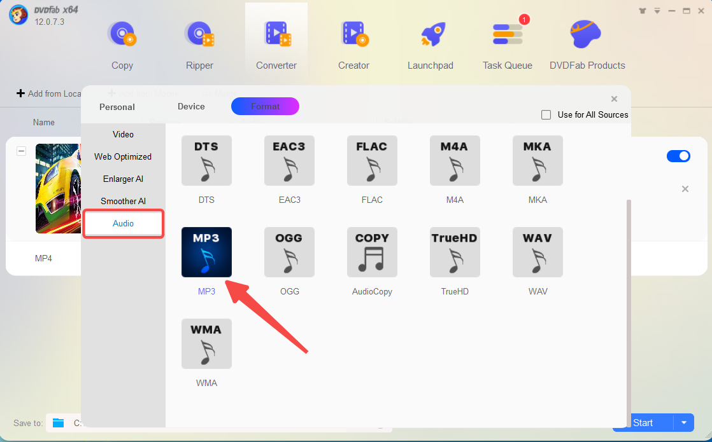Expand the Start button dropdown arrow
This screenshot has width=712, height=442.
(x=685, y=422)
